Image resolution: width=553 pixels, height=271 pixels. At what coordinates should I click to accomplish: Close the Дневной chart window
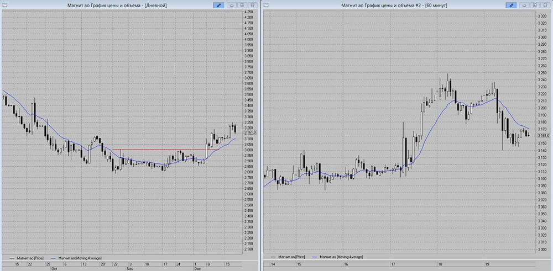(252, 4)
